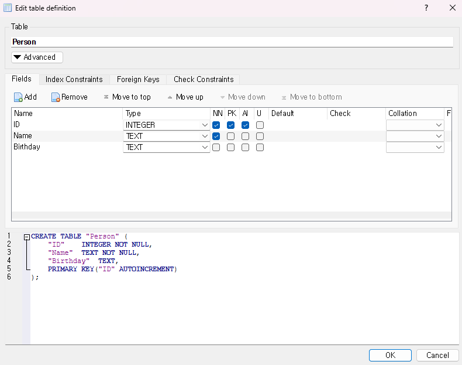Click SQL line "ID" INTEGER NOT NULL,
The image size is (462, 365).
pos(99,245)
